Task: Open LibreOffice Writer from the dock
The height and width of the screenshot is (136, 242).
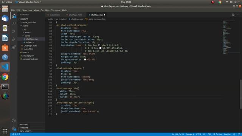Action: click(5, 38)
